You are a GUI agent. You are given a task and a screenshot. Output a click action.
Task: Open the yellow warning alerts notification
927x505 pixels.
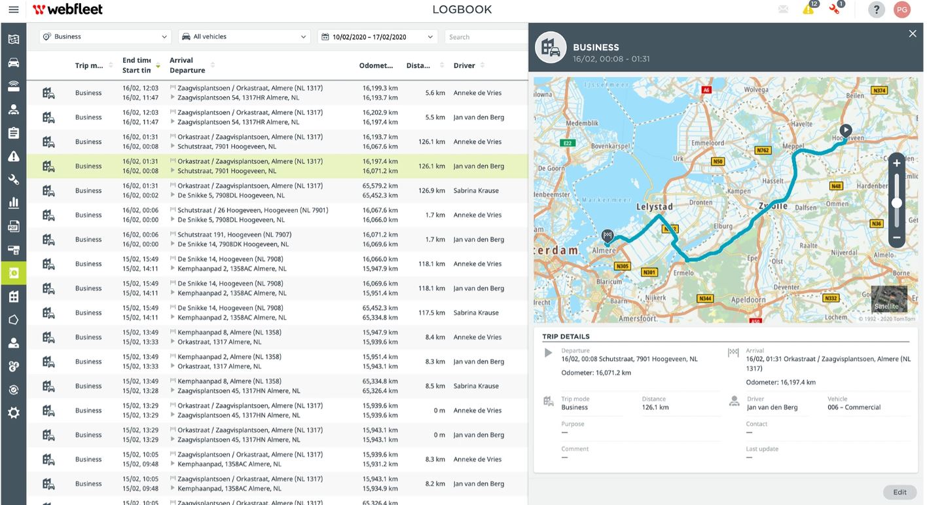coord(809,9)
